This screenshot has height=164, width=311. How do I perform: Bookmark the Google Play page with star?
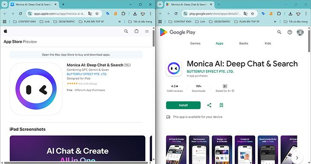tap(253, 14)
